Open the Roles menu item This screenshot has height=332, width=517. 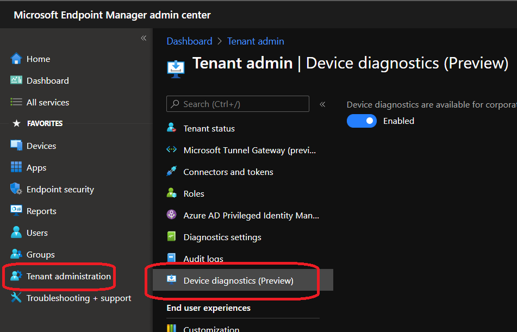click(194, 193)
